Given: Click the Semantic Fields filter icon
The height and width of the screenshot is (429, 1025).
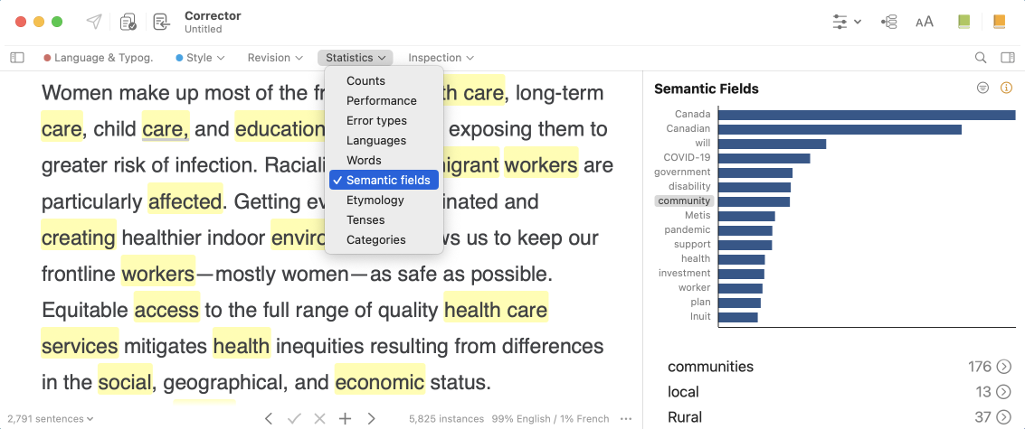Looking at the screenshot, I should (x=982, y=88).
